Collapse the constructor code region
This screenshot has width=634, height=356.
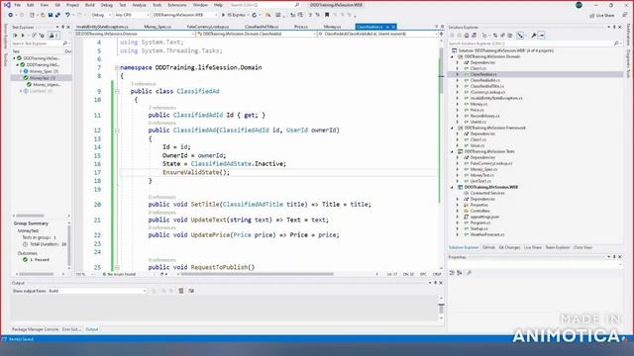pyautogui.click(x=117, y=131)
